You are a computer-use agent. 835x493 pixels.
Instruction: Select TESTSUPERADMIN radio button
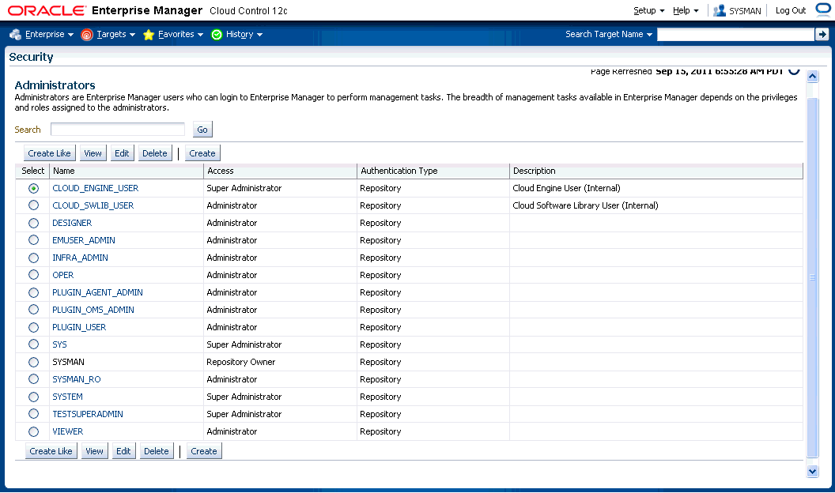pyautogui.click(x=33, y=414)
